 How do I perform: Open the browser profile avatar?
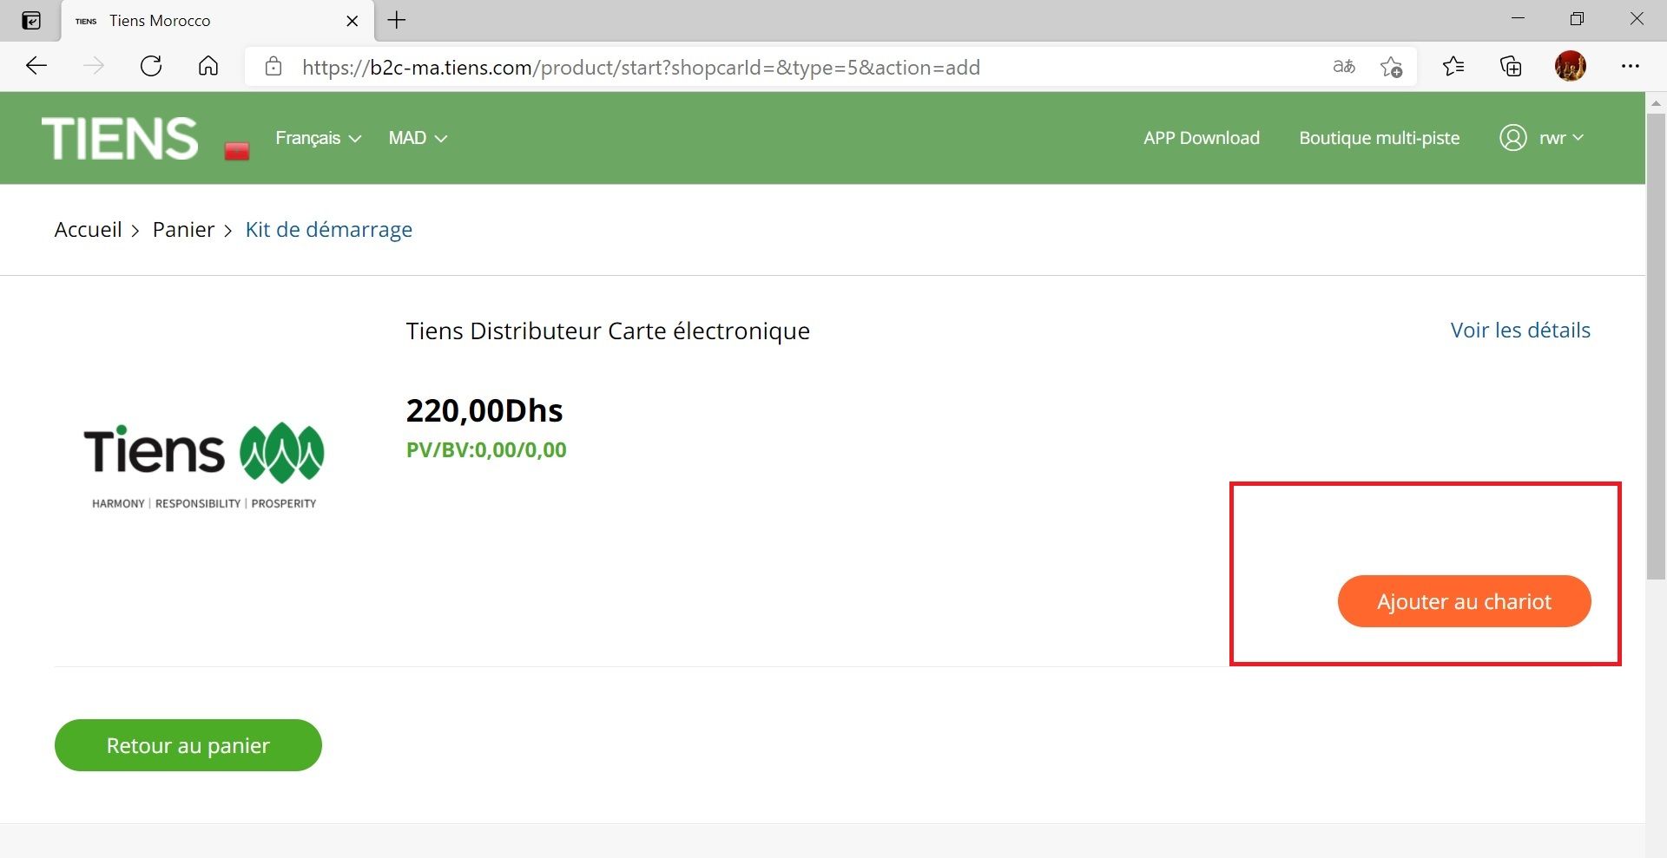coord(1570,67)
